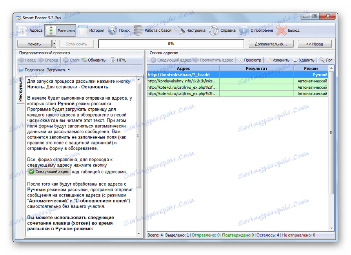The image size is (351, 255).
Task: Click the Обновить refresh icon
Action: (x=84, y=60)
